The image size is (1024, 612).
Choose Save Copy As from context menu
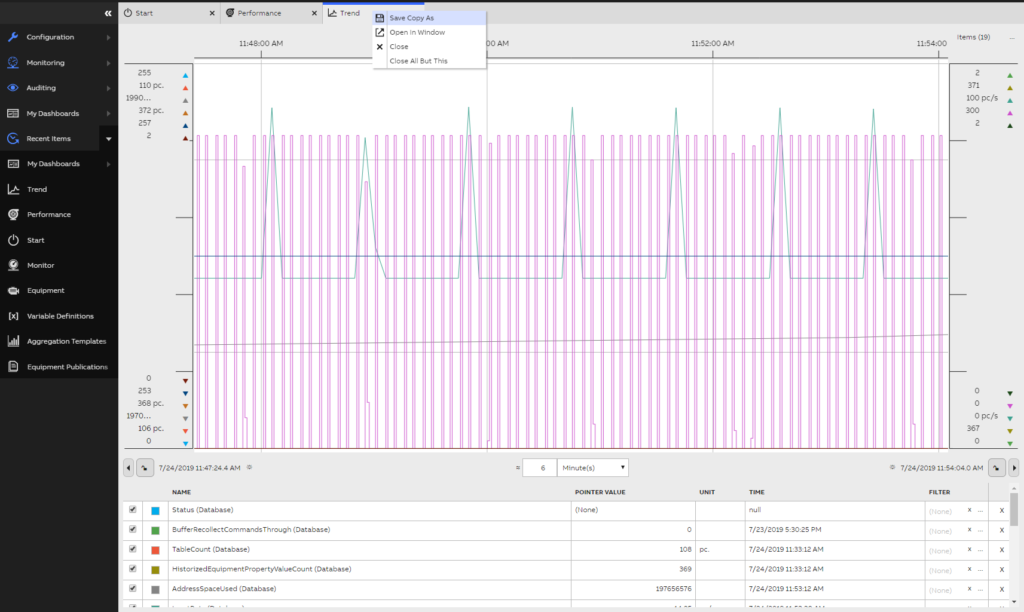tap(412, 18)
